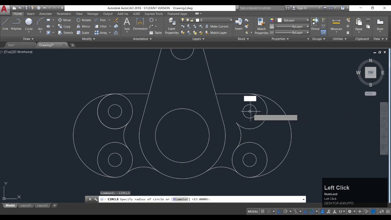Screen dimensions: 391x220
Task: Select the Fillet tool
Action: 100,27
